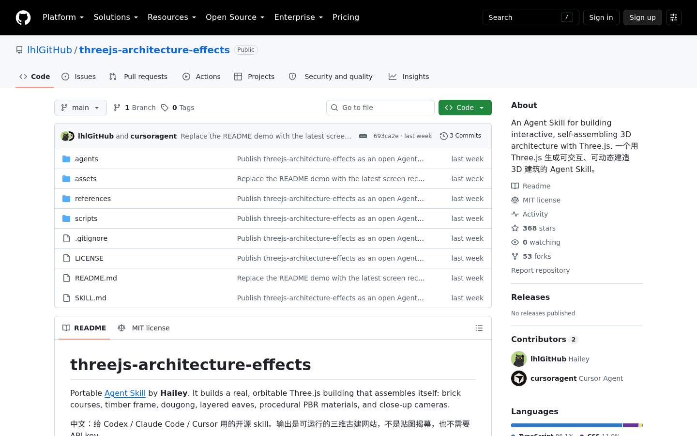Image resolution: width=697 pixels, height=436 pixels.
Task: Focus the Go to file input
Action: (x=380, y=108)
